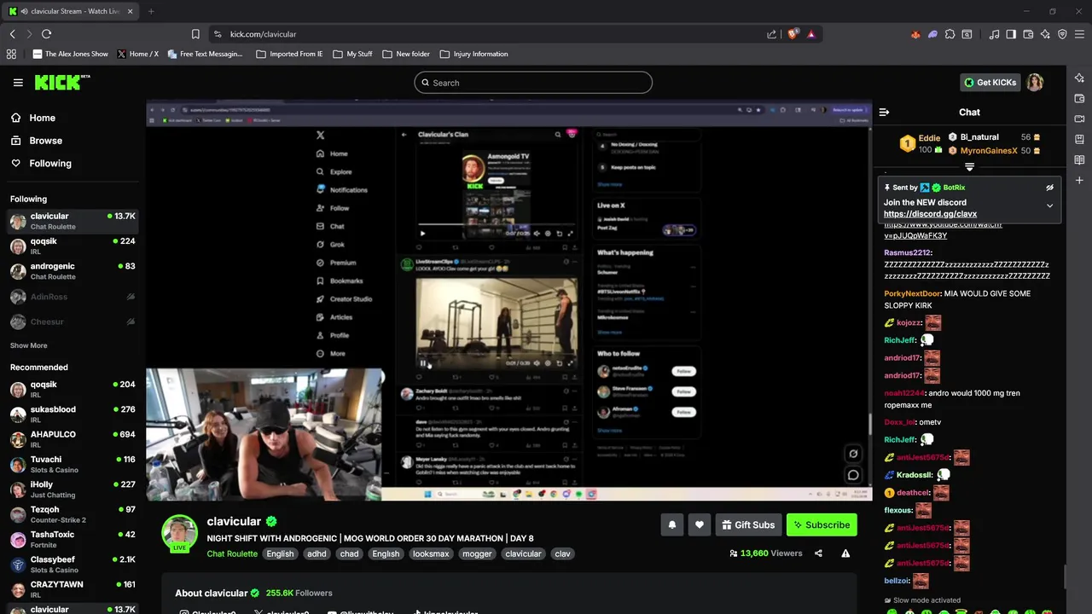Image resolution: width=1092 pixels, height=614 pixels.
Task: Select the mogger tag
Action: click(477, 553)
